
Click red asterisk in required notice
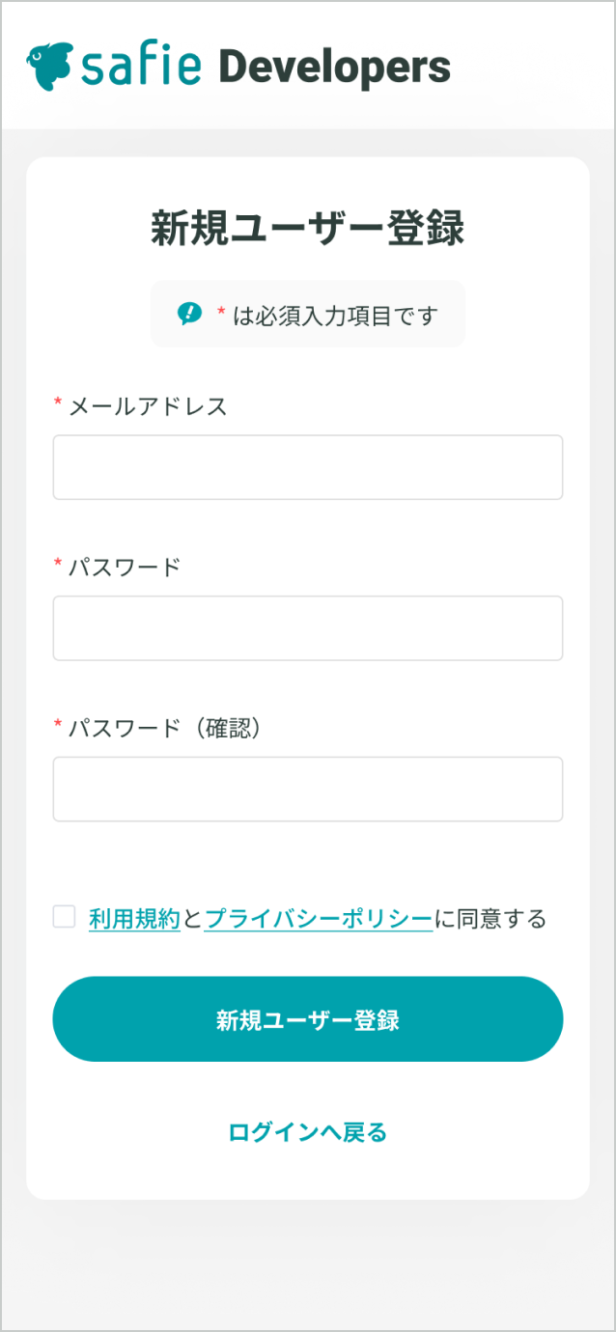221,312
